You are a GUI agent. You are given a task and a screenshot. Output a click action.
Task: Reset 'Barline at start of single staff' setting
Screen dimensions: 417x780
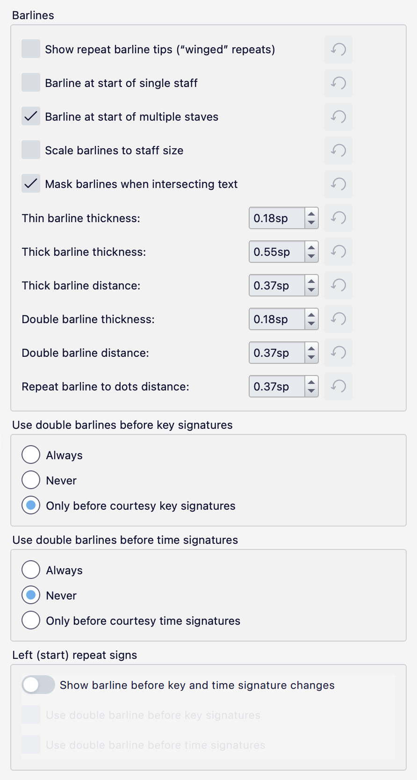click(x=338, y=83)
